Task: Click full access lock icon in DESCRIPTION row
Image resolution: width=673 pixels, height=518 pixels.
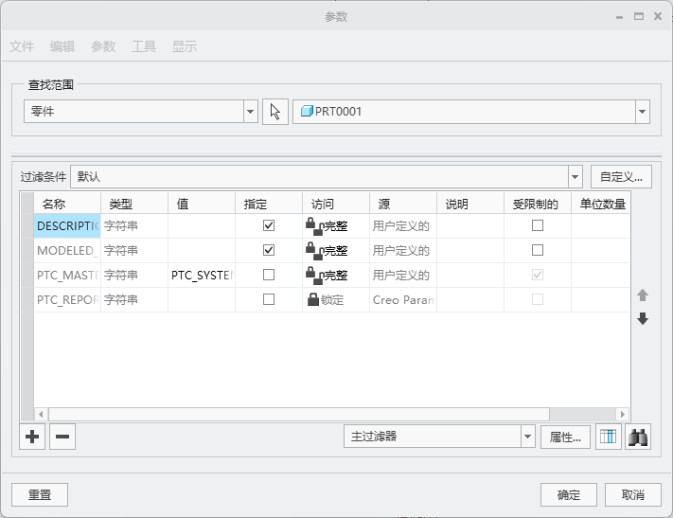Action: tap(314, 226)
